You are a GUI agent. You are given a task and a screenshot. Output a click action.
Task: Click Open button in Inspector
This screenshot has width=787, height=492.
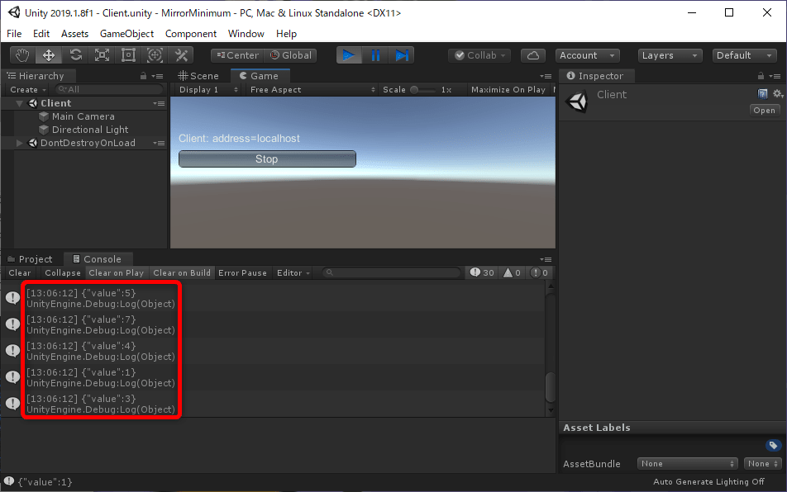[764, 111]
